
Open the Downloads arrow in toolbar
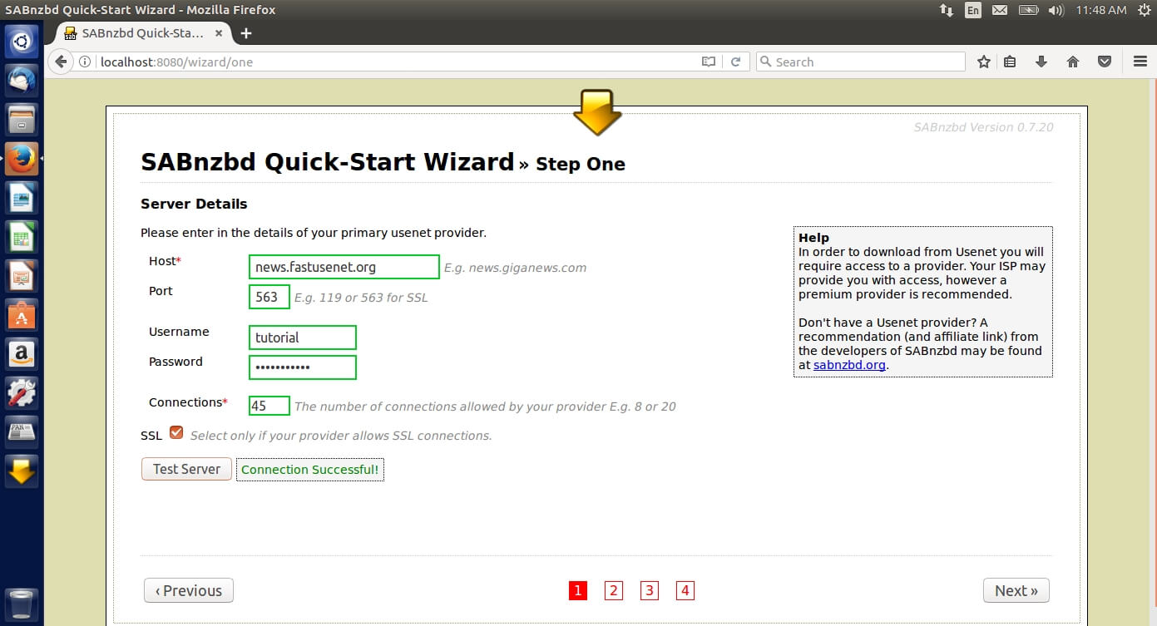(x=1041, y=62)
